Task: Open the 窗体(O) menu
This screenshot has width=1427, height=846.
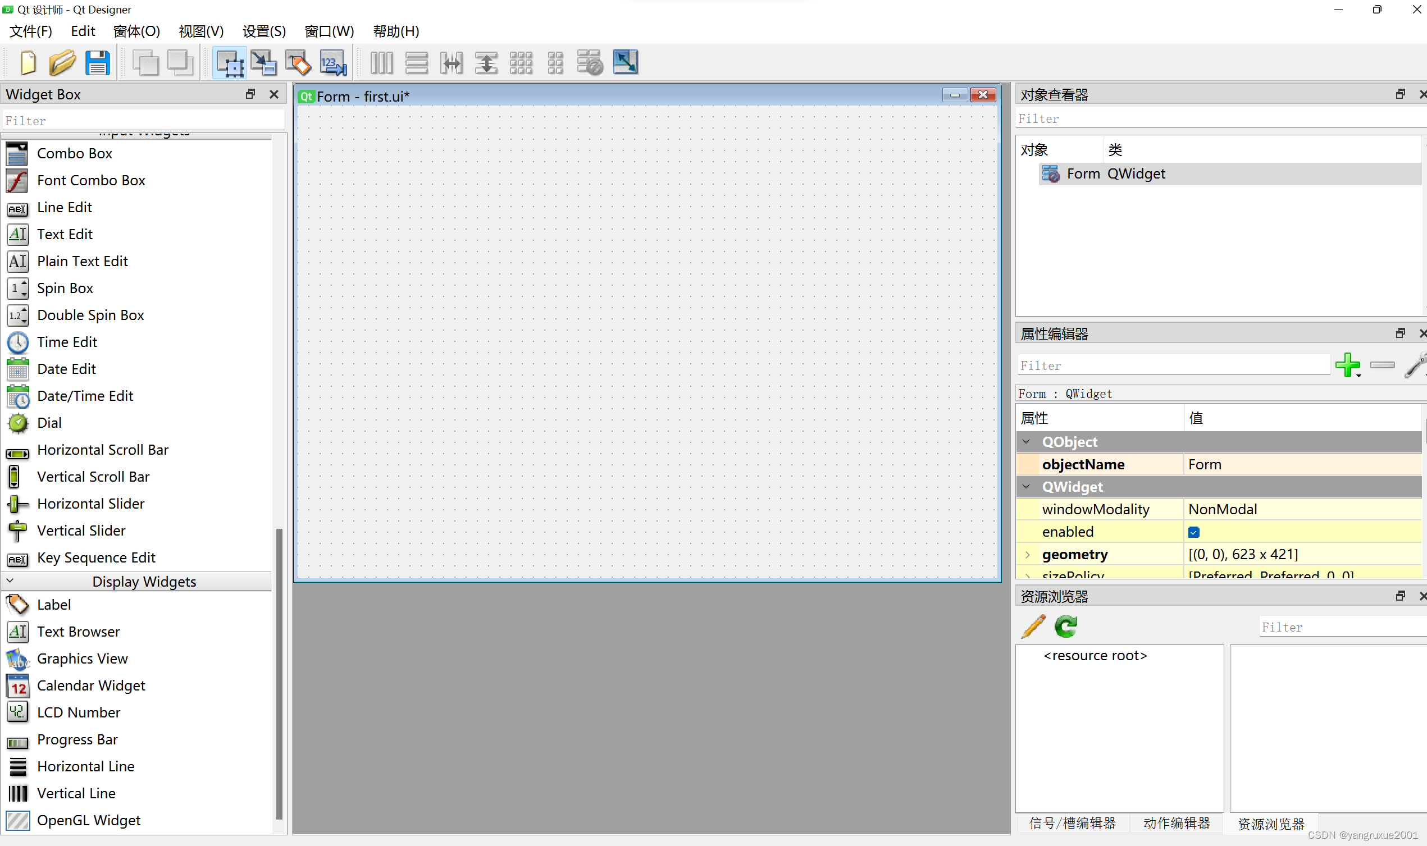Action: (136, 31)
